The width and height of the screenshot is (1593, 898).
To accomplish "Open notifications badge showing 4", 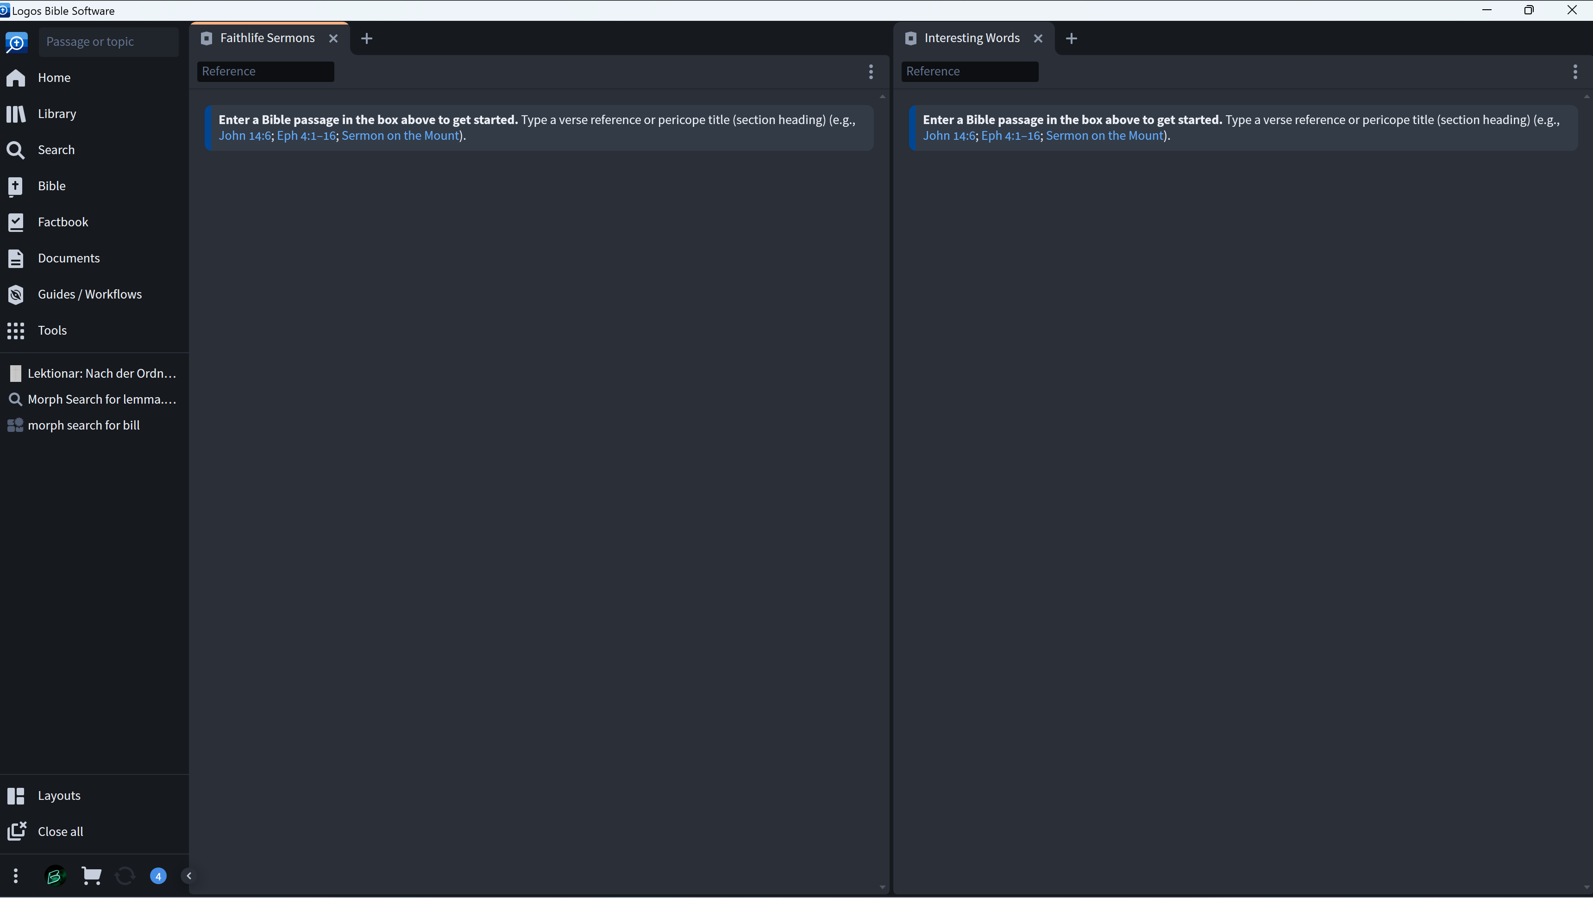I will pyautogui.click(x=158, y=876).
